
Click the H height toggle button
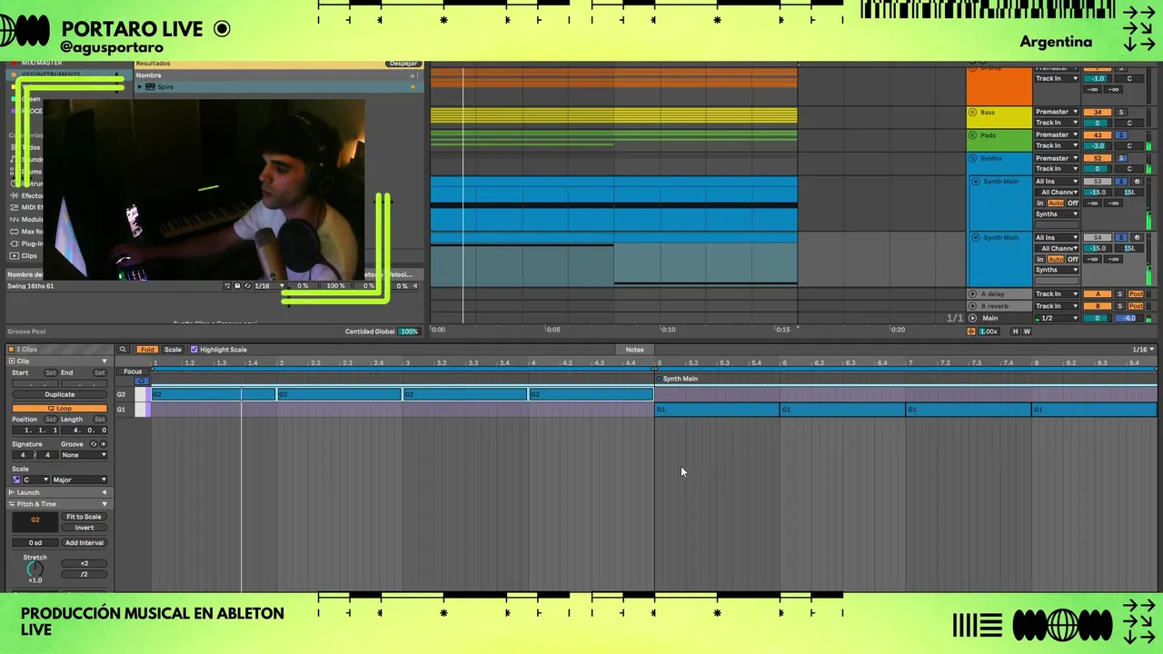(1016, 332)
